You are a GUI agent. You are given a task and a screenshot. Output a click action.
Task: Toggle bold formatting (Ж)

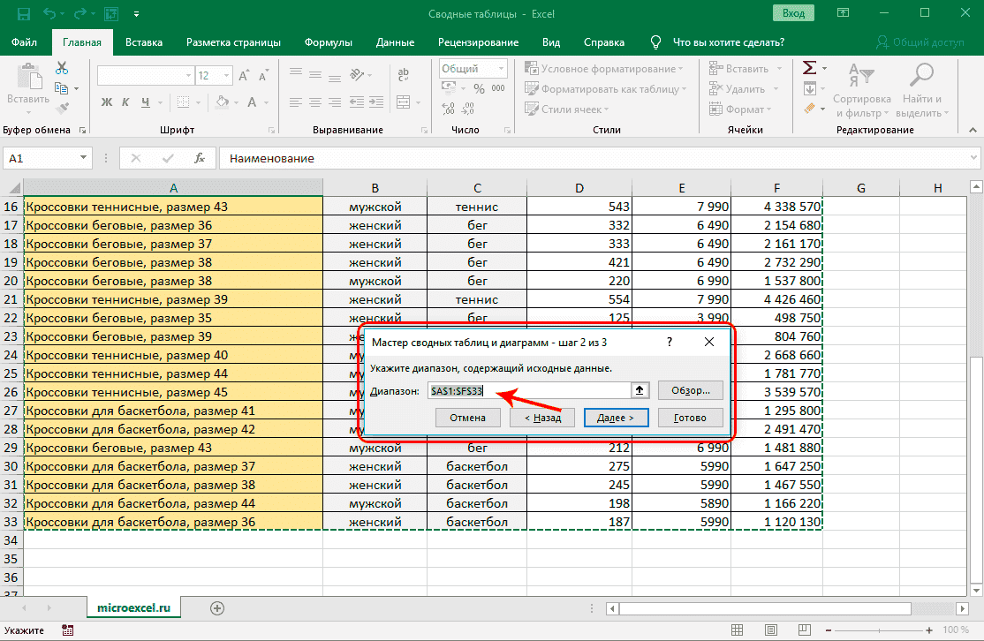pyautogui.click(x=107, y=102)
